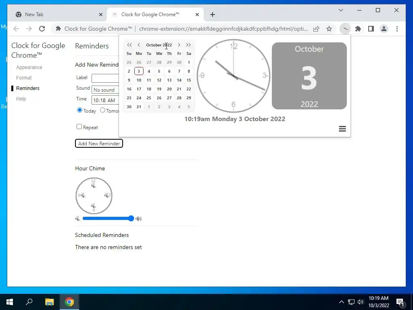Viewport: 413px width, 310px height.
Task: Select October 12 in the calendar
Action: (x=159, y=80)
